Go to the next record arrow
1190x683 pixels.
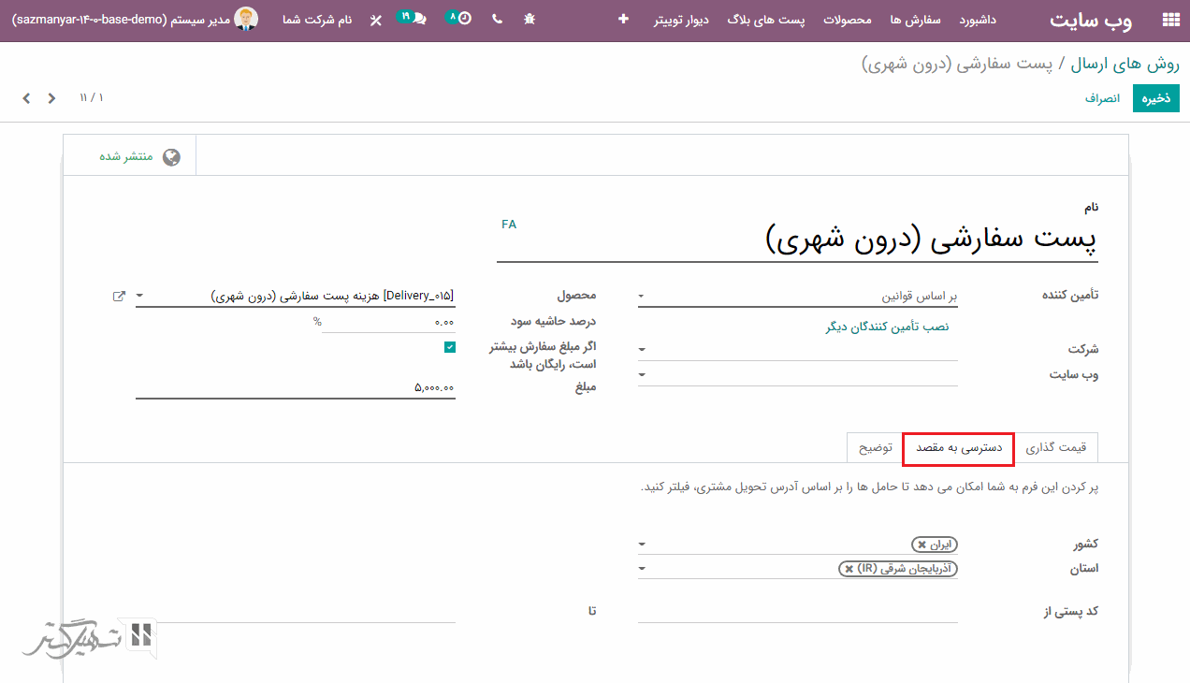(26, 98)
